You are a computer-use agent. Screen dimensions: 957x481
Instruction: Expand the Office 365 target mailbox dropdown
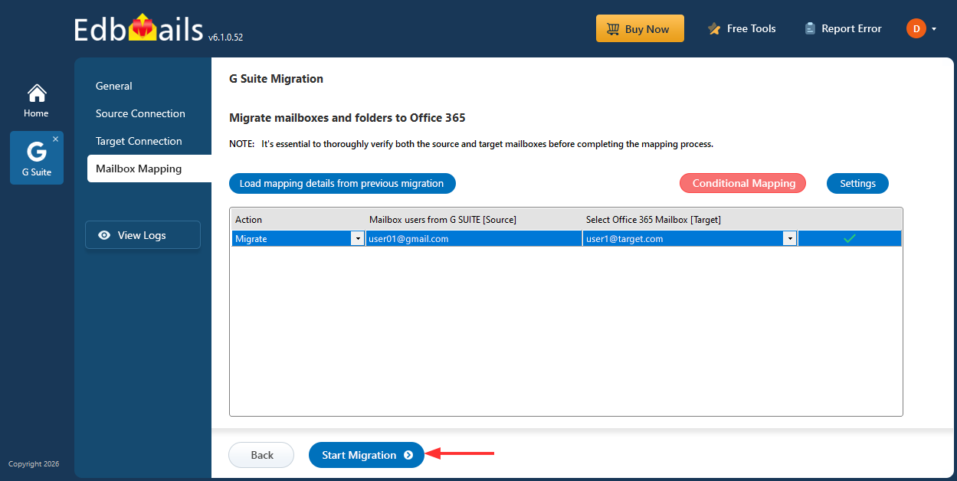pyautogui.click(x=789, y=239)
